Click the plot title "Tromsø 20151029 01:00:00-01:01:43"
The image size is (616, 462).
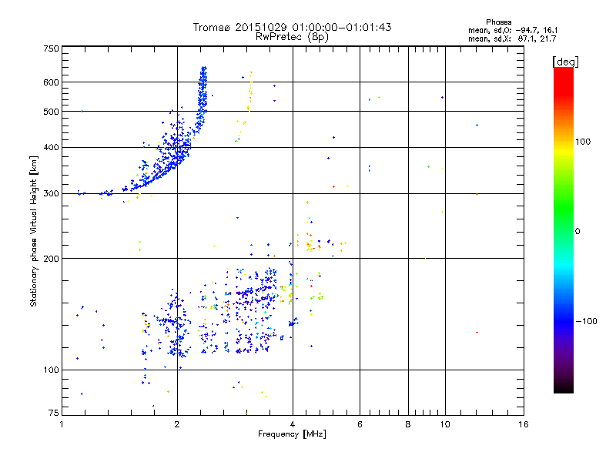click(292, 27)
